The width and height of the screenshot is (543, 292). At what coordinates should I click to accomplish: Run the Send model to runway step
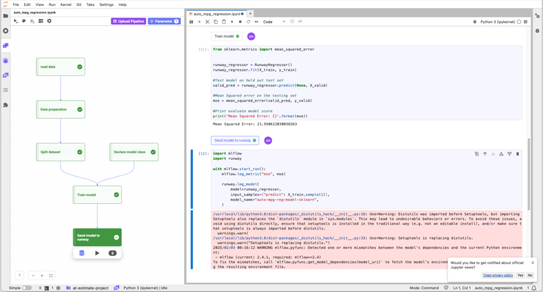(97, 253)
